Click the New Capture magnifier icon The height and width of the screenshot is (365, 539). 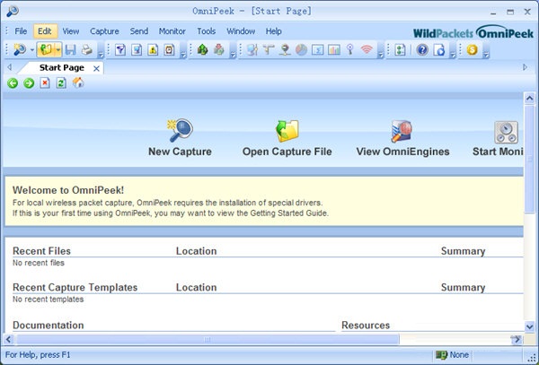click(180, 131)
